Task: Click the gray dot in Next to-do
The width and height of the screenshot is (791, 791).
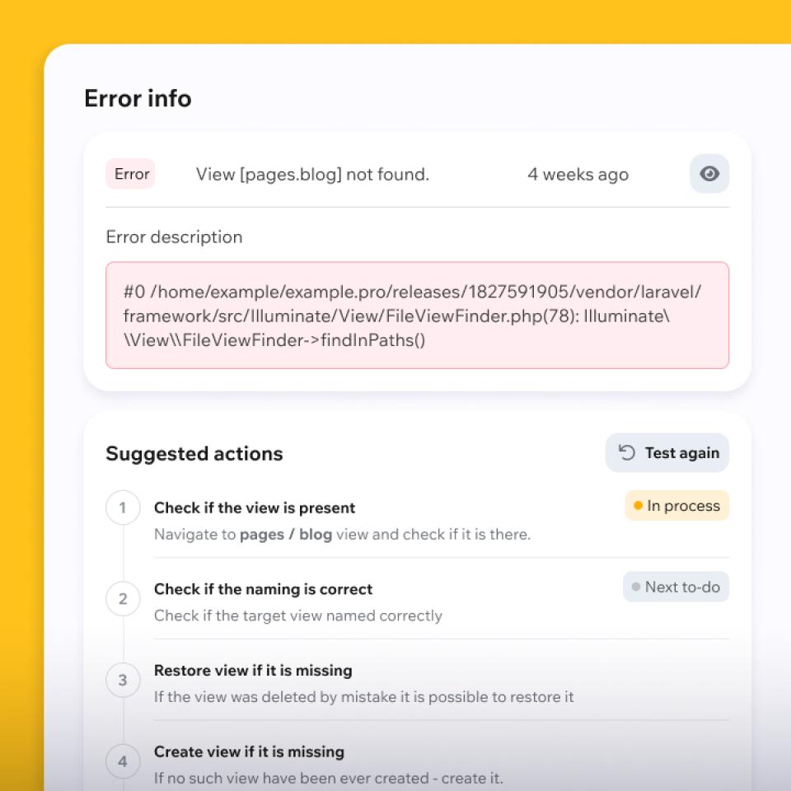Action: (635, 587)
